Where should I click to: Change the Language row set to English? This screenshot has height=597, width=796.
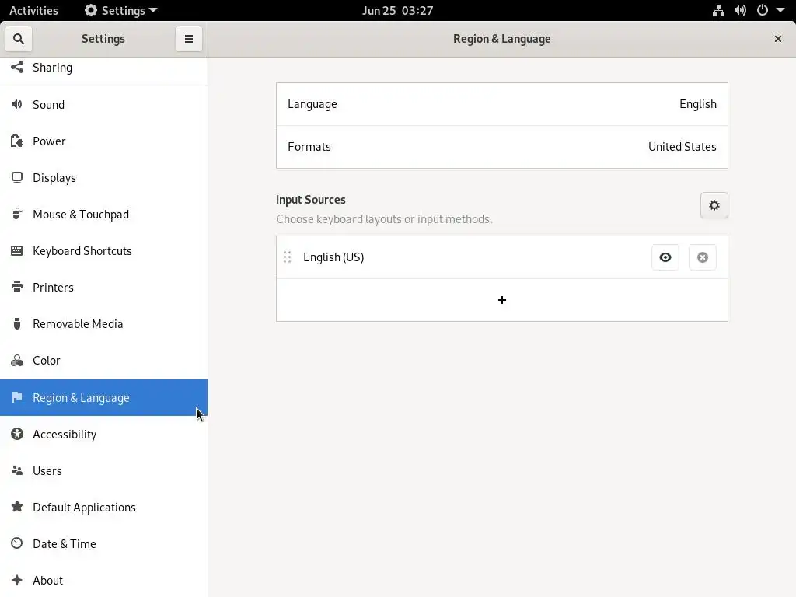point(501,104)
